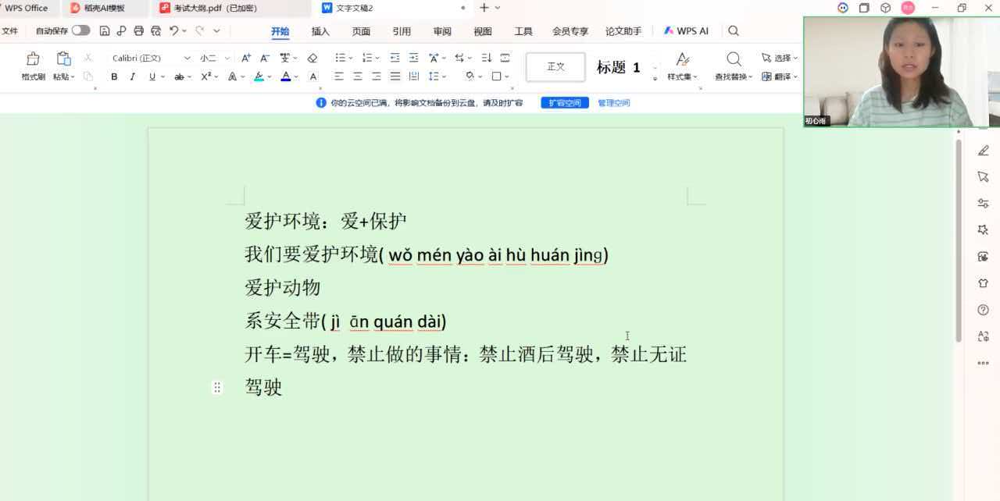Click the 扩容空间 button in notification bar
1000x501 pixels.
pyautogui.click(x=564, y=103)
